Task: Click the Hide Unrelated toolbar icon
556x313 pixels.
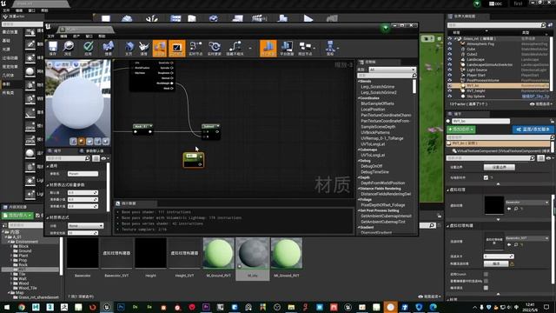Action: click(235, 49)
